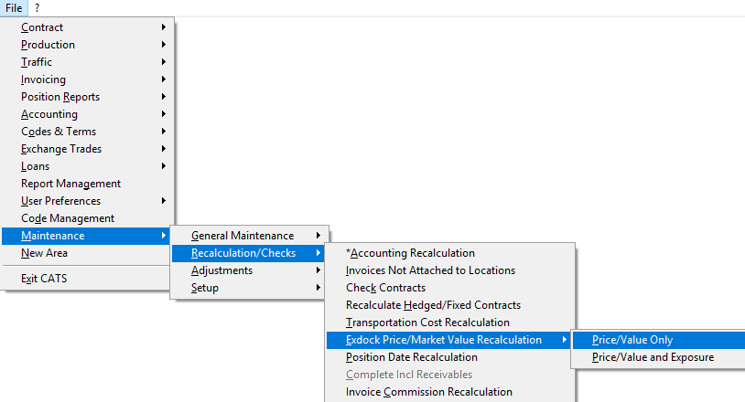Select Recalculate Hedged/Fixed Contracts
Image resolution: width=745 pixels, height=402 pixels.
coord(450,305)
